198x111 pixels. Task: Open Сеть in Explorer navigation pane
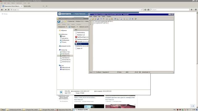pos(61,66)
